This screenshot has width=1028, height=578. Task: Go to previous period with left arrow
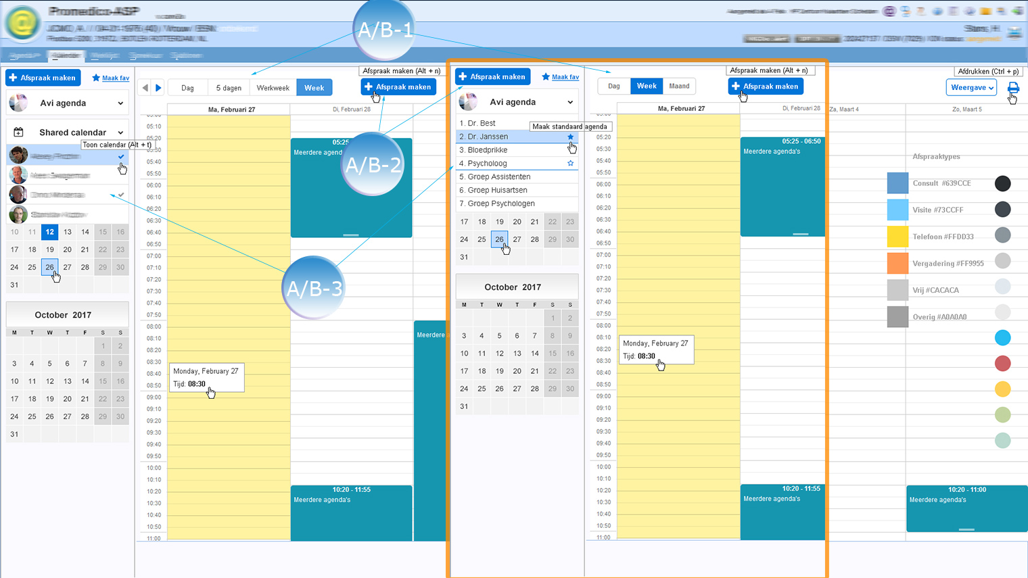tap(145, 88)
